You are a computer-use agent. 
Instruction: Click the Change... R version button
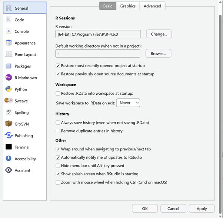pyautogui.click(x=159, y=34)
